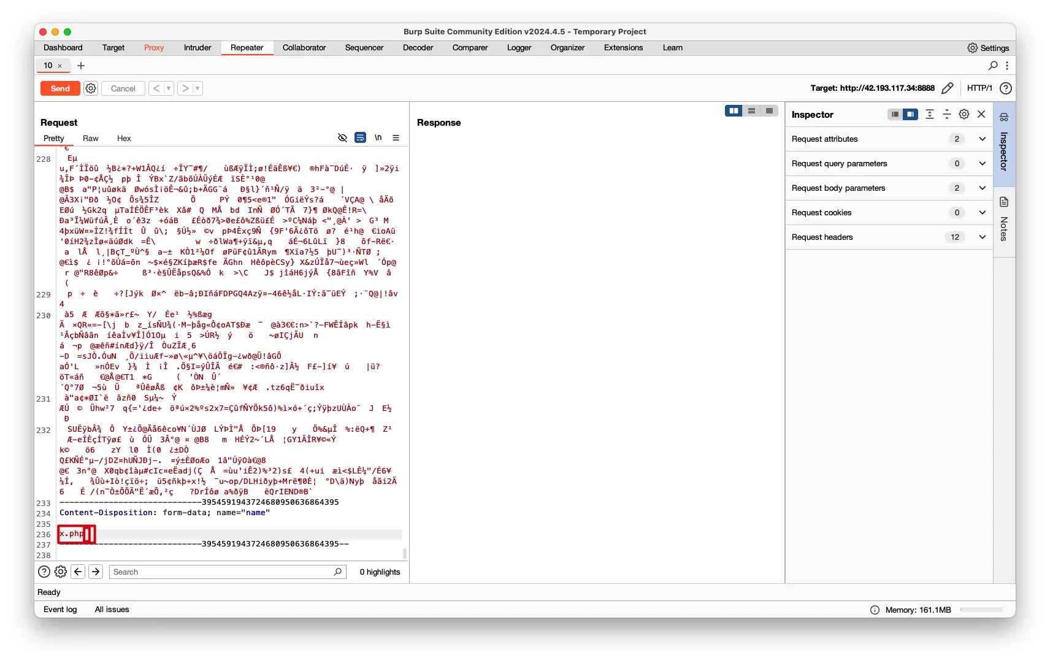Open the Repeater search magnifier icon
This screenshot has height=663, width=1050.
coord(993,66)
